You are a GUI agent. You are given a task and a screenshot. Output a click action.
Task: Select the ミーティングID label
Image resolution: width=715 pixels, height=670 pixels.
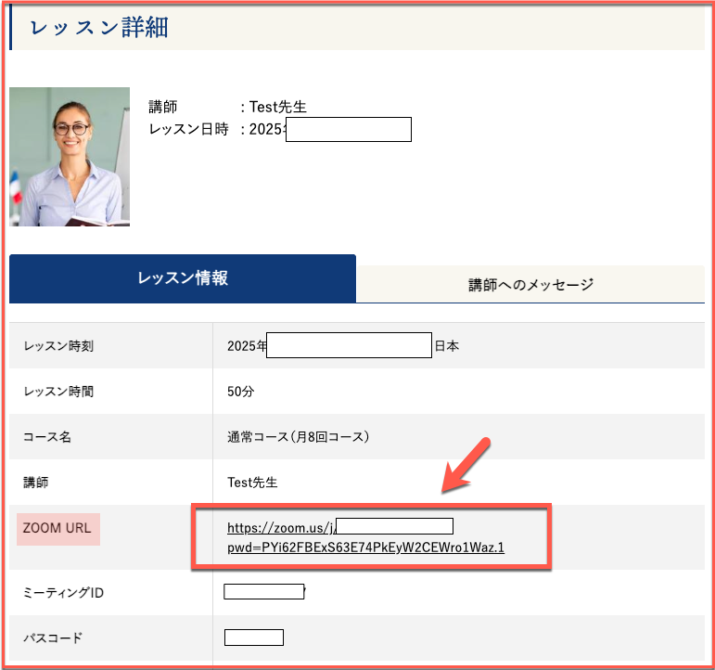63,592
